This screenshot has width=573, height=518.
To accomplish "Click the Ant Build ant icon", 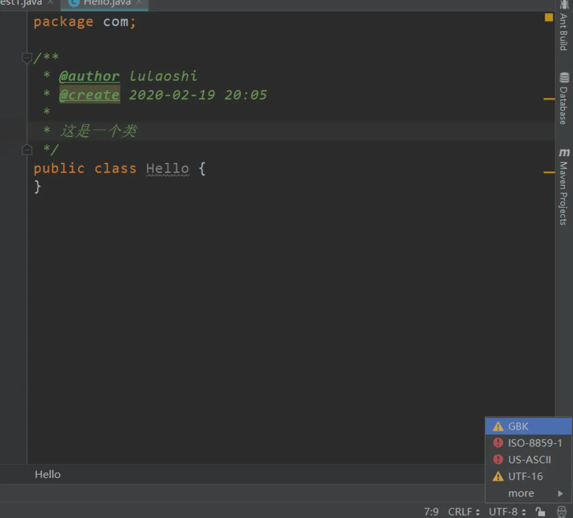I will click(564, 5).
